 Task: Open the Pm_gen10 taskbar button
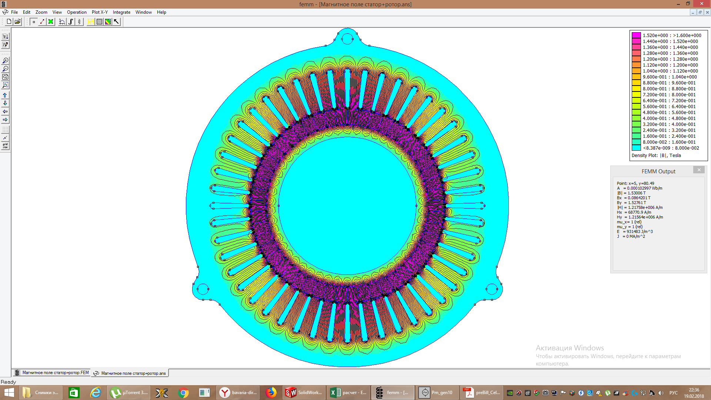click(x=437, y=393)
